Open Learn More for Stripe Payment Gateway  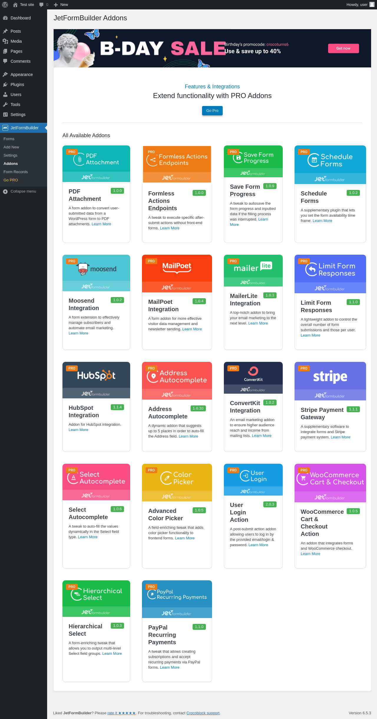pos(340,437)
